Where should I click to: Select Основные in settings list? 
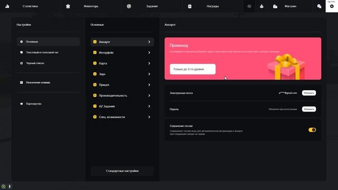point(48,42)
